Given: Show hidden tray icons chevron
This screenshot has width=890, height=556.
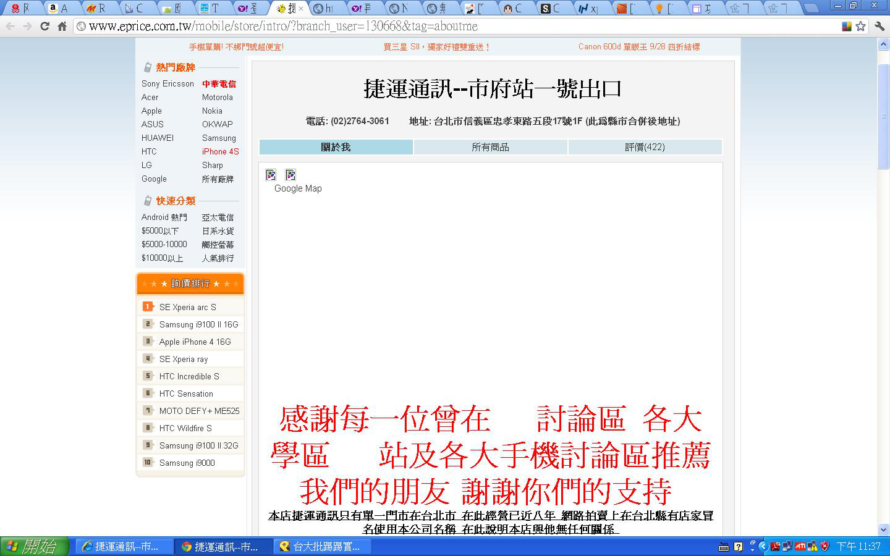Looking at the screenshot, I should 763,546.
